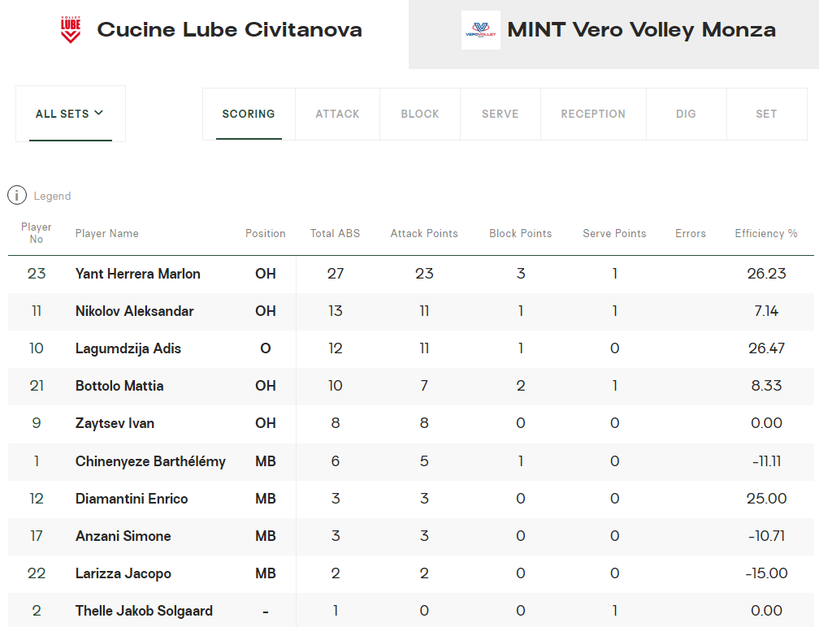Switch to the Block tab
Viewport: 819px width, 627px height.
[420, 115]
